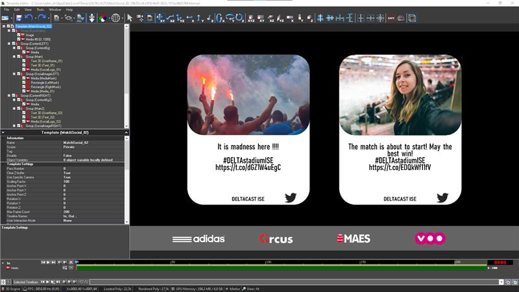Viewport: 519px width, 292px height.
Task: Click the eye visibility toolbar icon
Action: pos(69,18)
